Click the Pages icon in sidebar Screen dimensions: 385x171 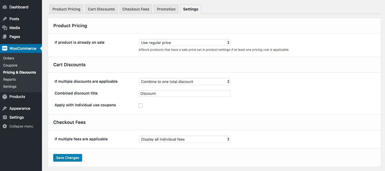click(5, 37)
